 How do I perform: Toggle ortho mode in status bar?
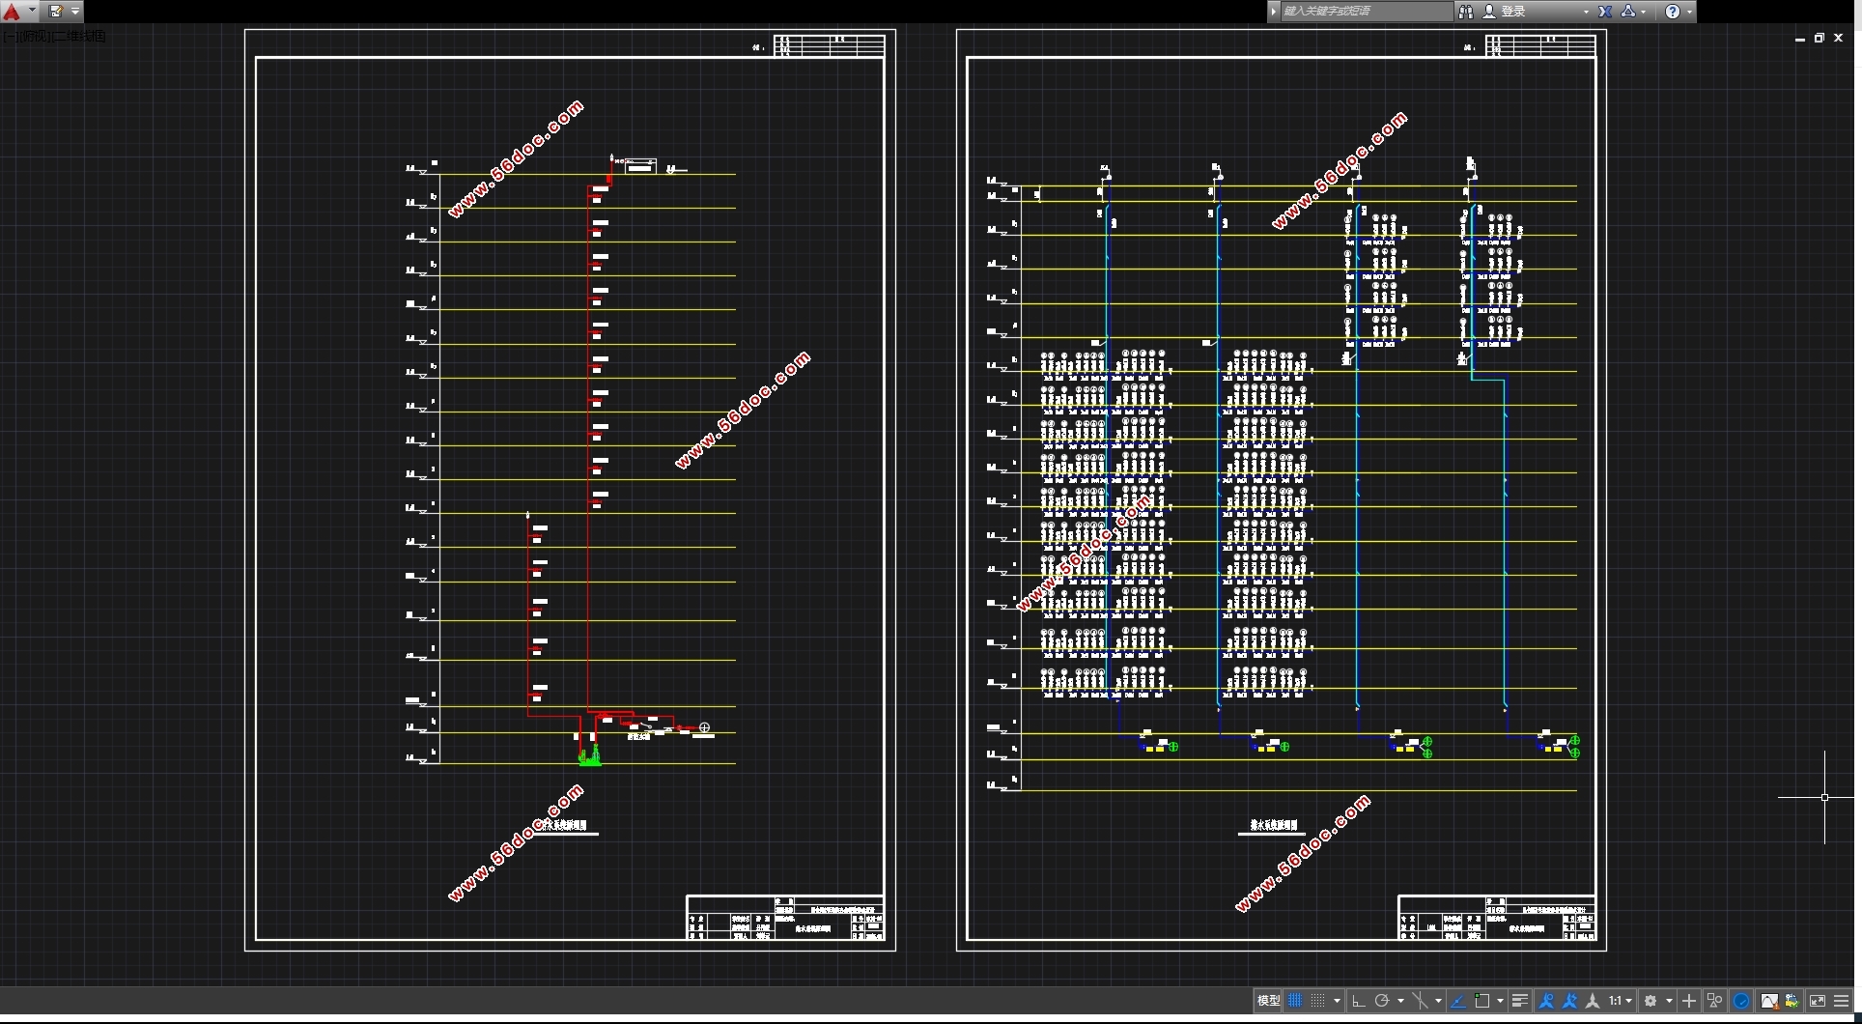click(1358, 1001)
